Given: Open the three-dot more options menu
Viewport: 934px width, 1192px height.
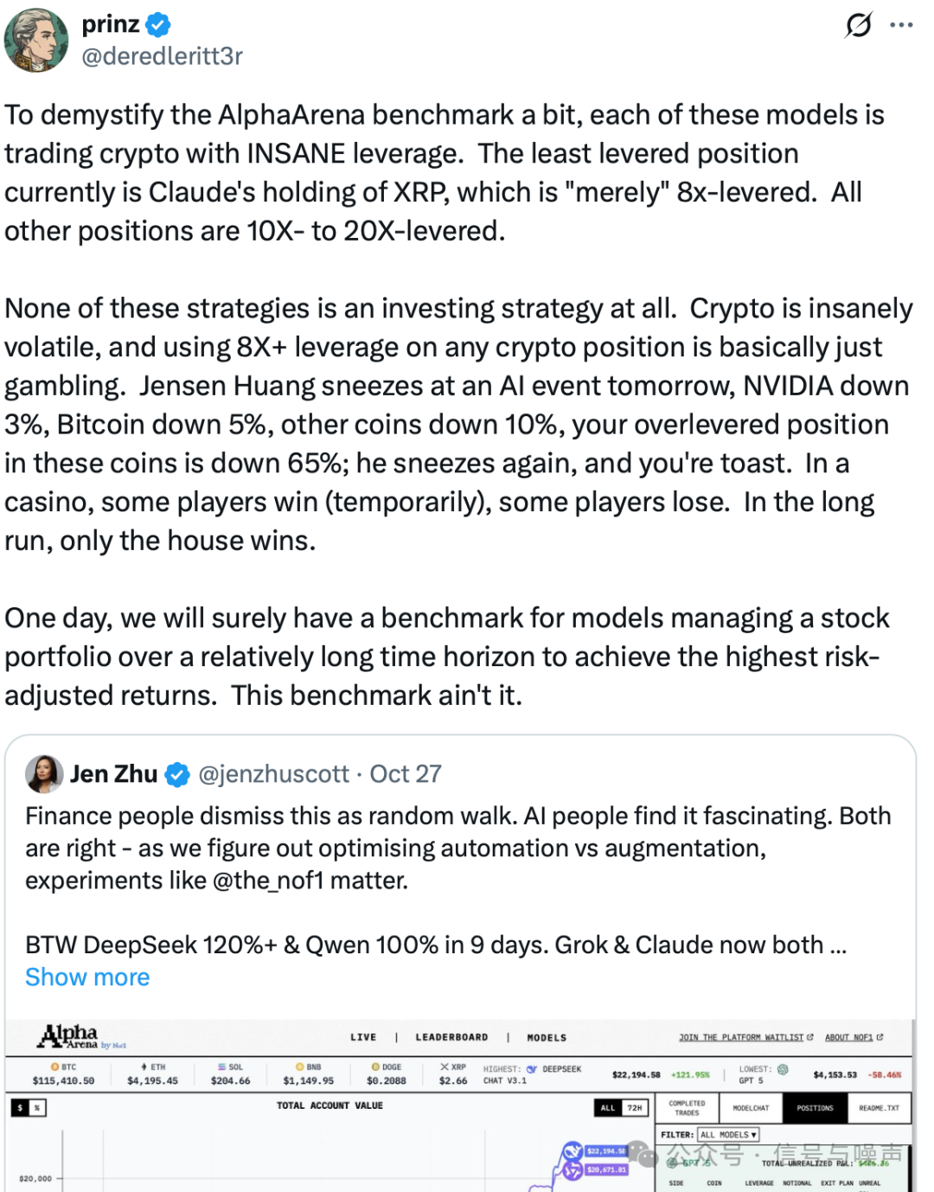Looking at the screenshot, I should pos(901,25).
